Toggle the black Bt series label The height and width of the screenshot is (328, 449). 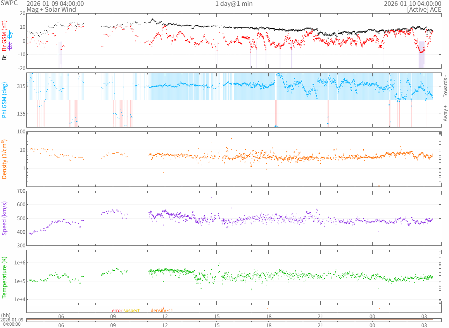[5, 57]
